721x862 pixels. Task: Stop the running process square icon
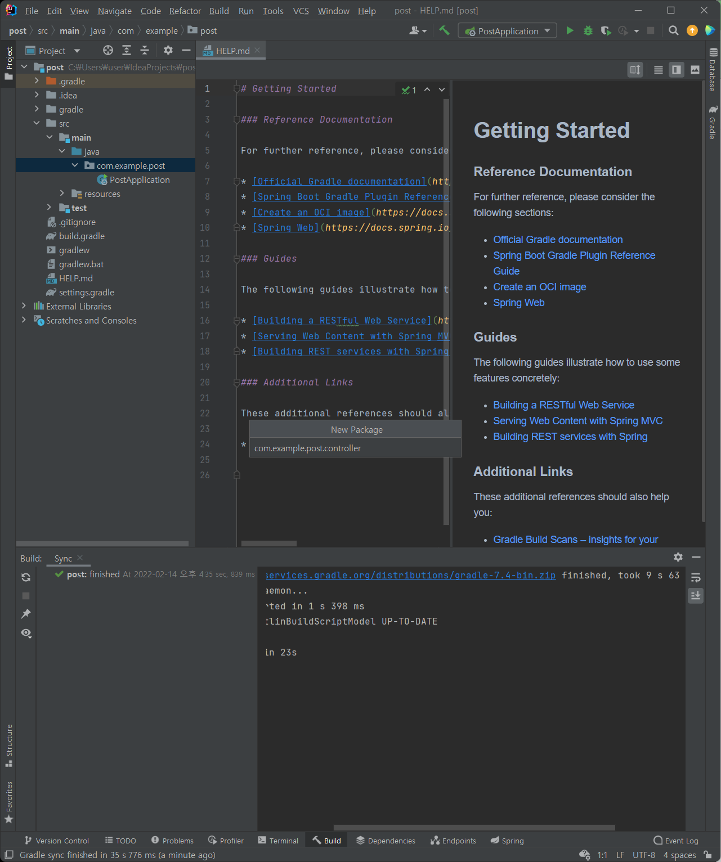(x=651, y=31)
